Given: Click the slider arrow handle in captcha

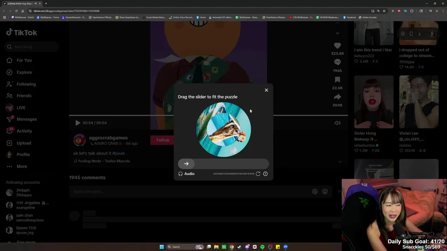Looking at the screenshot, I should point(186,164).
